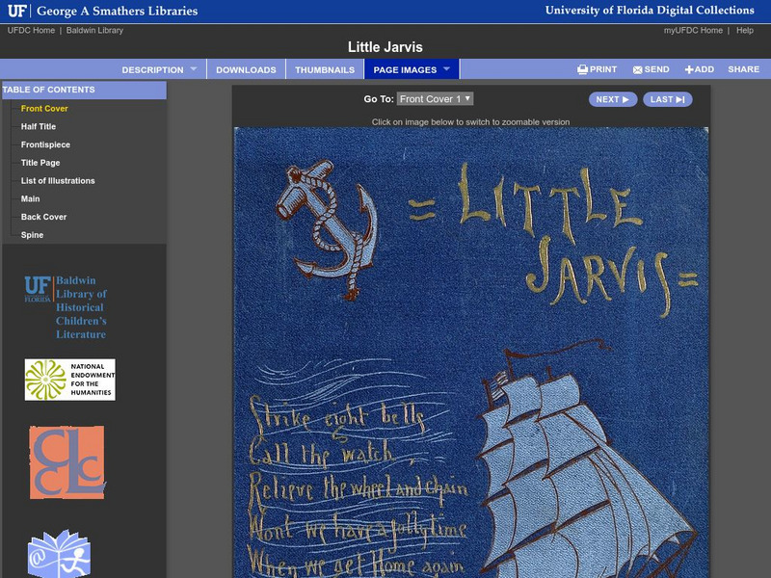Select 'Back Cover' in the table of contents
Viewport: 771px width, 578px height.
43,217
